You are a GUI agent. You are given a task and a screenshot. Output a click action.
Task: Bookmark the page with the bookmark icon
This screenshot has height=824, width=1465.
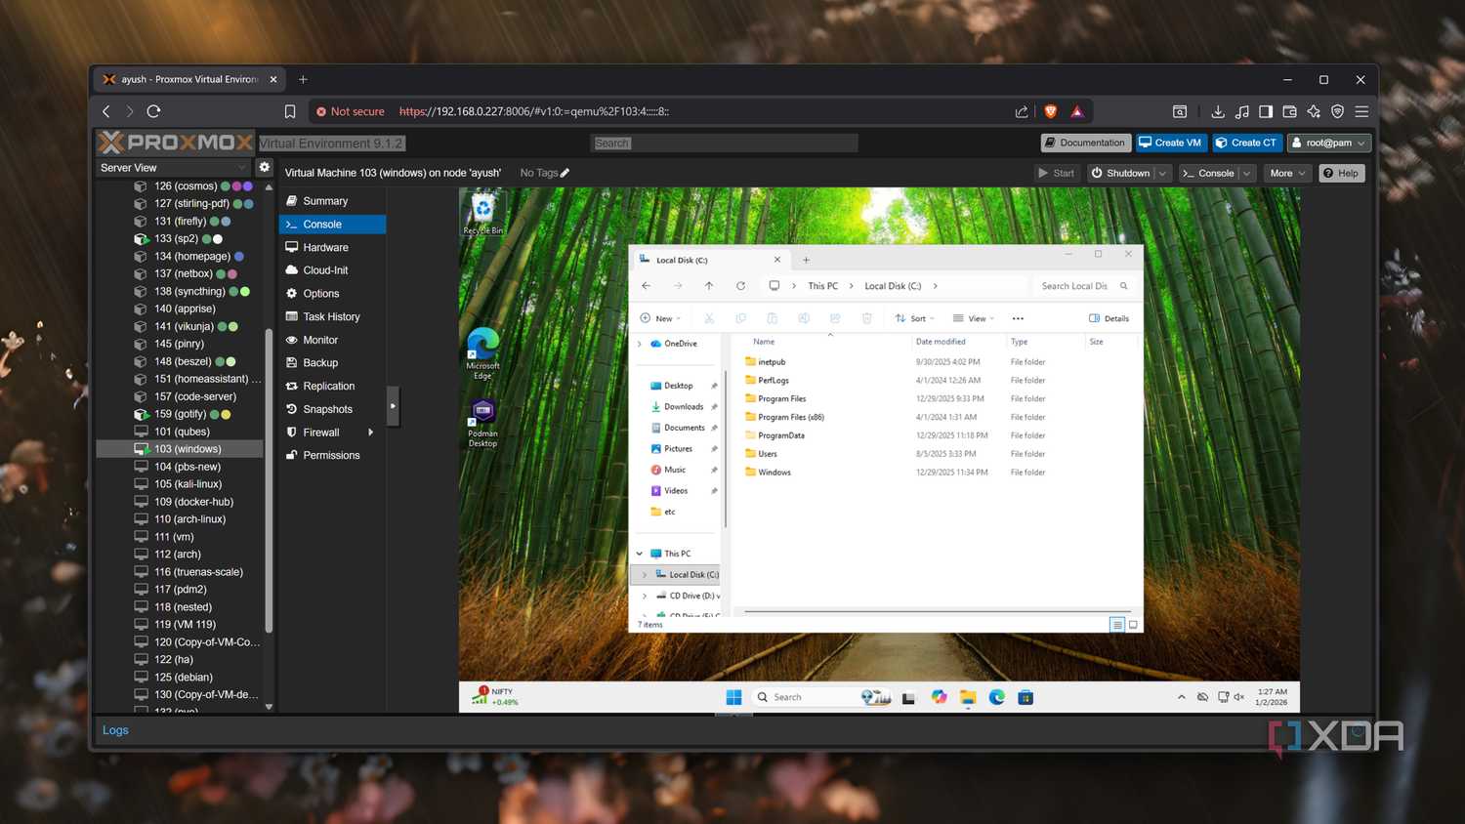tap(290, 111)
